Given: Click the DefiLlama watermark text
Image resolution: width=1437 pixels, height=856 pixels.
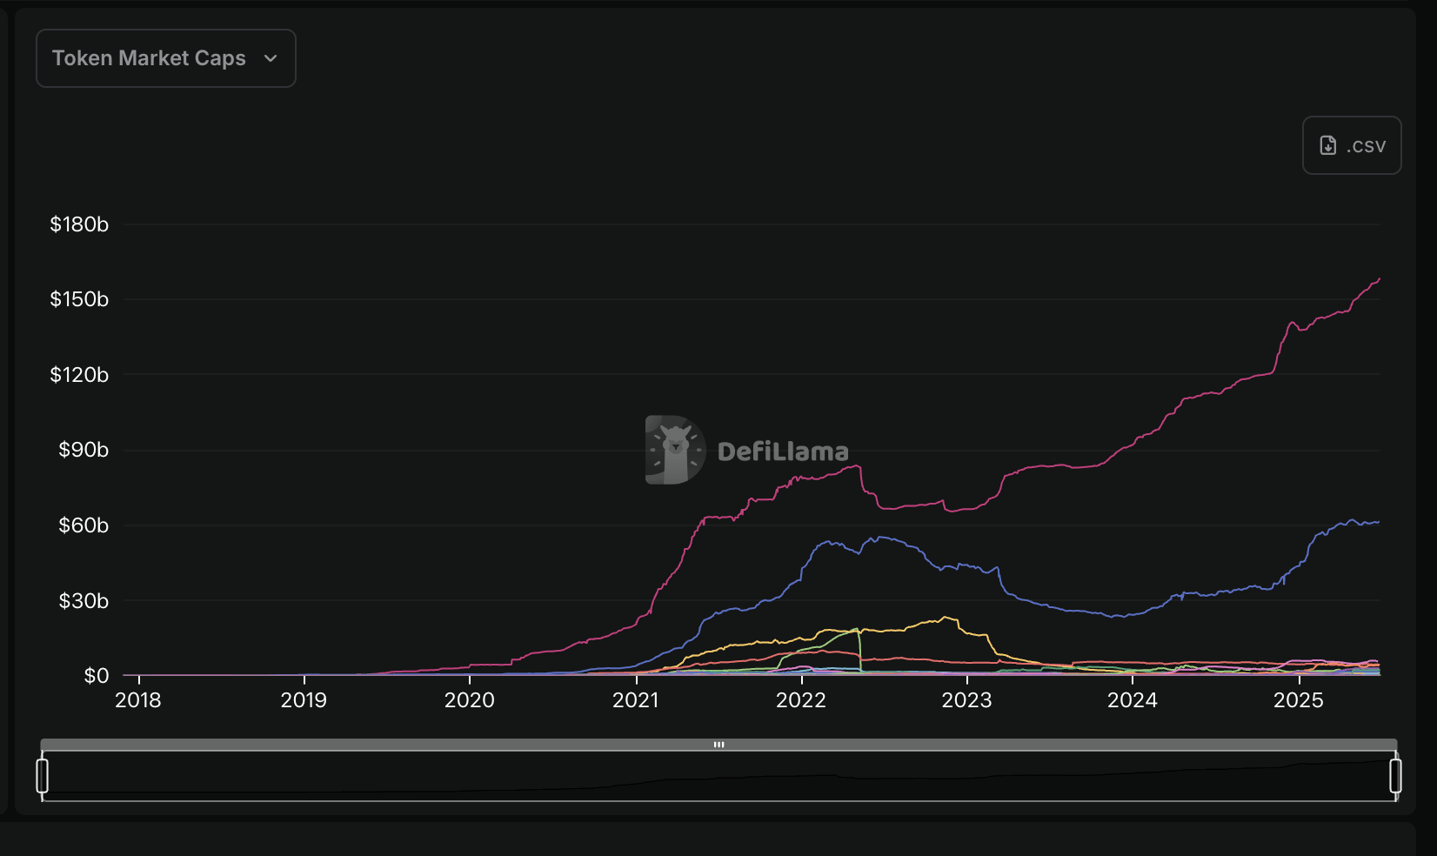Looking at the screenshot, I should click(x=783, y=451).
